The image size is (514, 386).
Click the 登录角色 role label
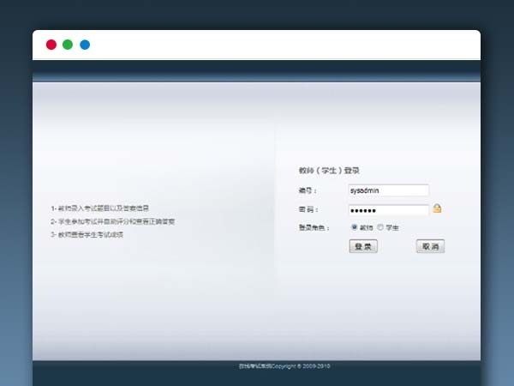(x=313, y=227)
